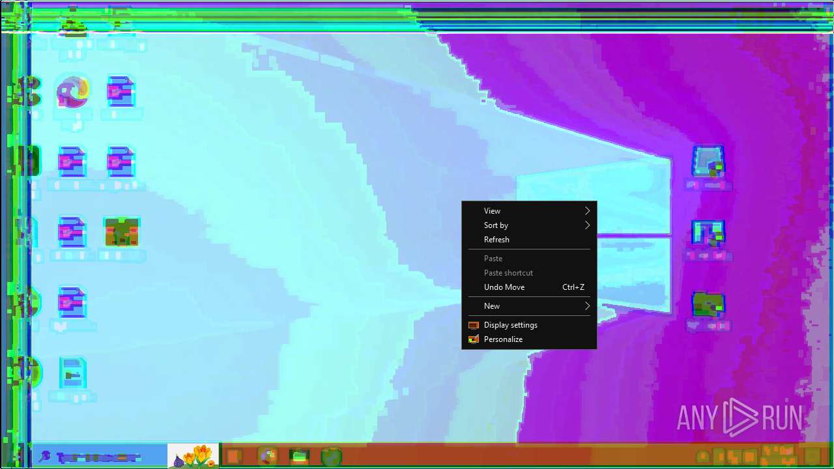Image resolution: width=834 pixels, height=469 pixels.
Task: Open the round green taskbar app icon
Action: (x=331, y=457)
